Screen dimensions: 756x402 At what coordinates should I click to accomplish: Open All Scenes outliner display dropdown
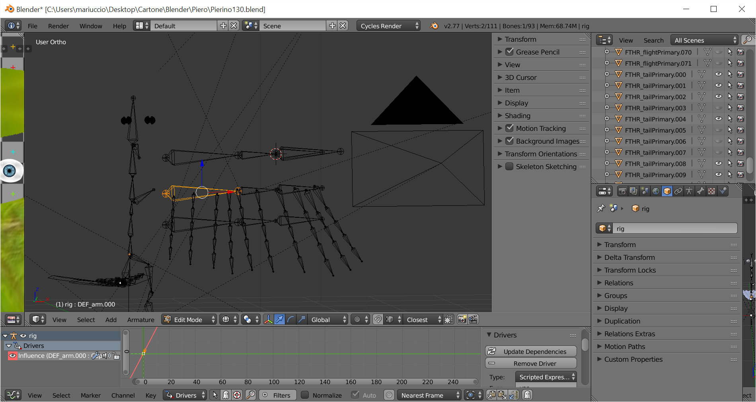point(704,40)
